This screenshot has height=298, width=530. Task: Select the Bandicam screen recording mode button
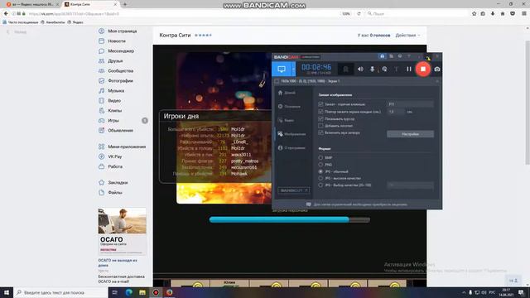(282, 69)
